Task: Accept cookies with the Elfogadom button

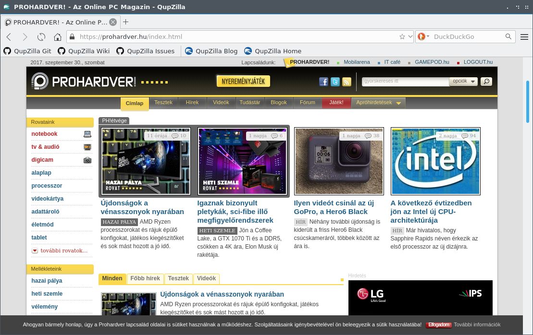Action: (438, 325)
